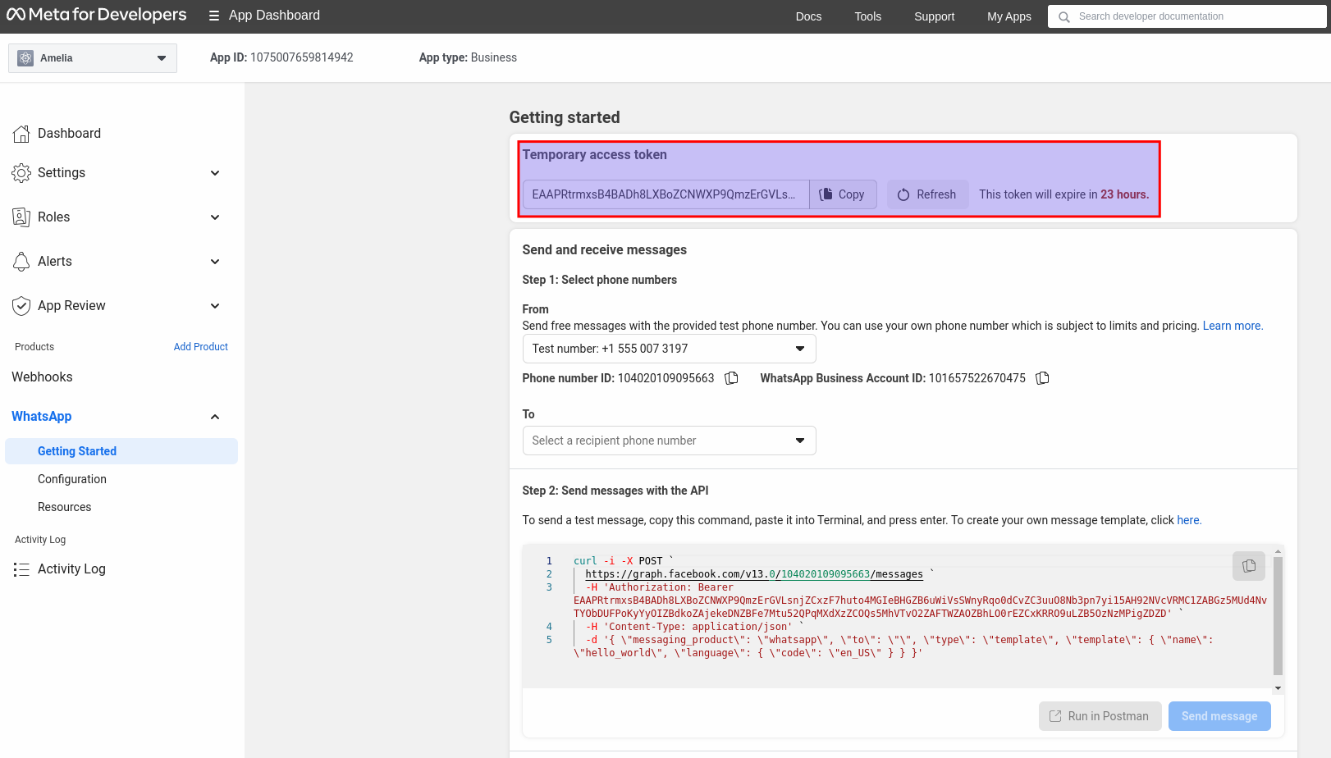The width and height of the screenshot is (1331, 758).
Task: Open the Test number From dropdown
Action: pyautogui.click(x=669, y=349)
